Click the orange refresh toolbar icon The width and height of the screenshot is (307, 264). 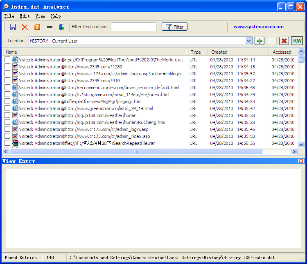click(37, 27)
